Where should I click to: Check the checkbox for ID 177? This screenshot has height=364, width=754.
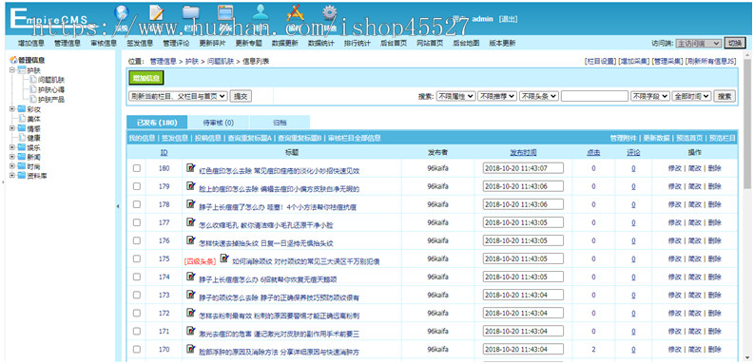click(x=137, y=222)
